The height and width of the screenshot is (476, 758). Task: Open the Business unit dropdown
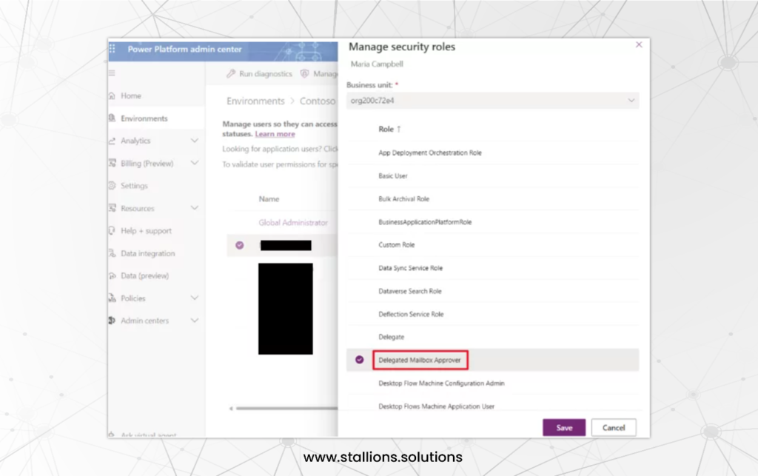pos(491,100)
